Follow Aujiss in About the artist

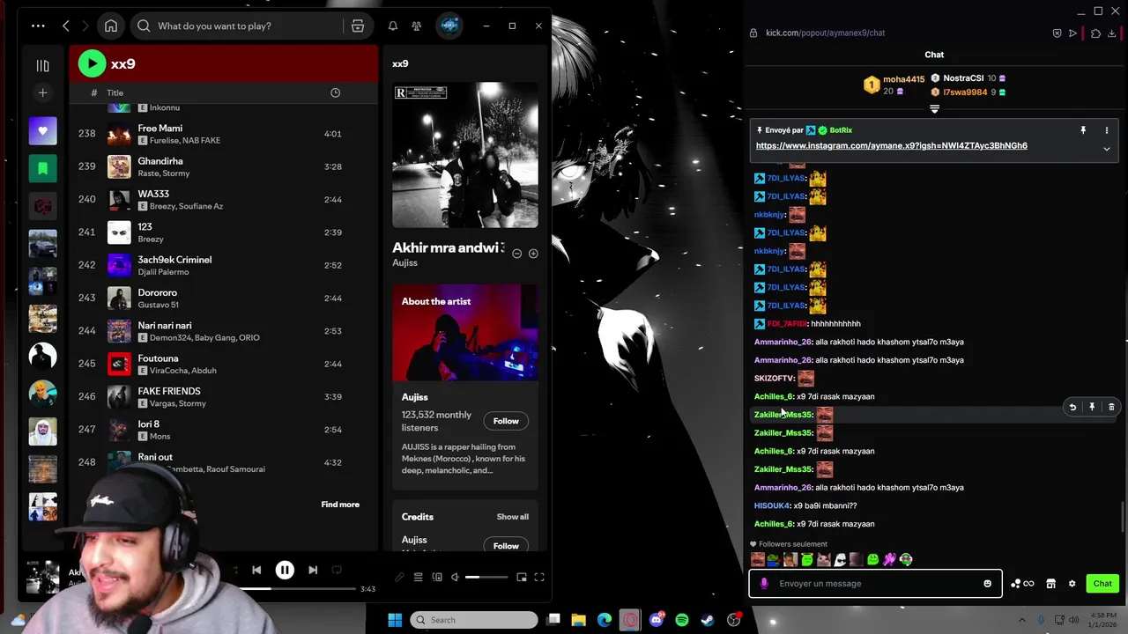click(506, 421)
